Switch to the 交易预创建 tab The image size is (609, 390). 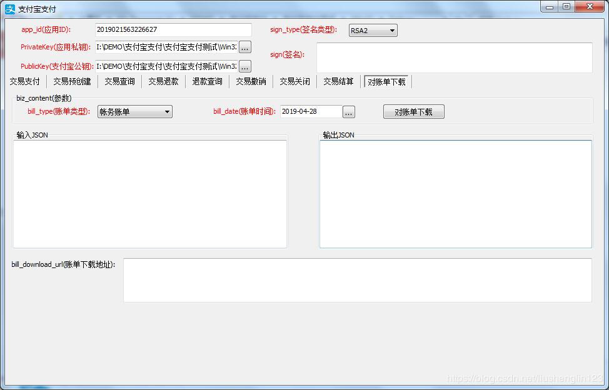click(x=72, y=81)
